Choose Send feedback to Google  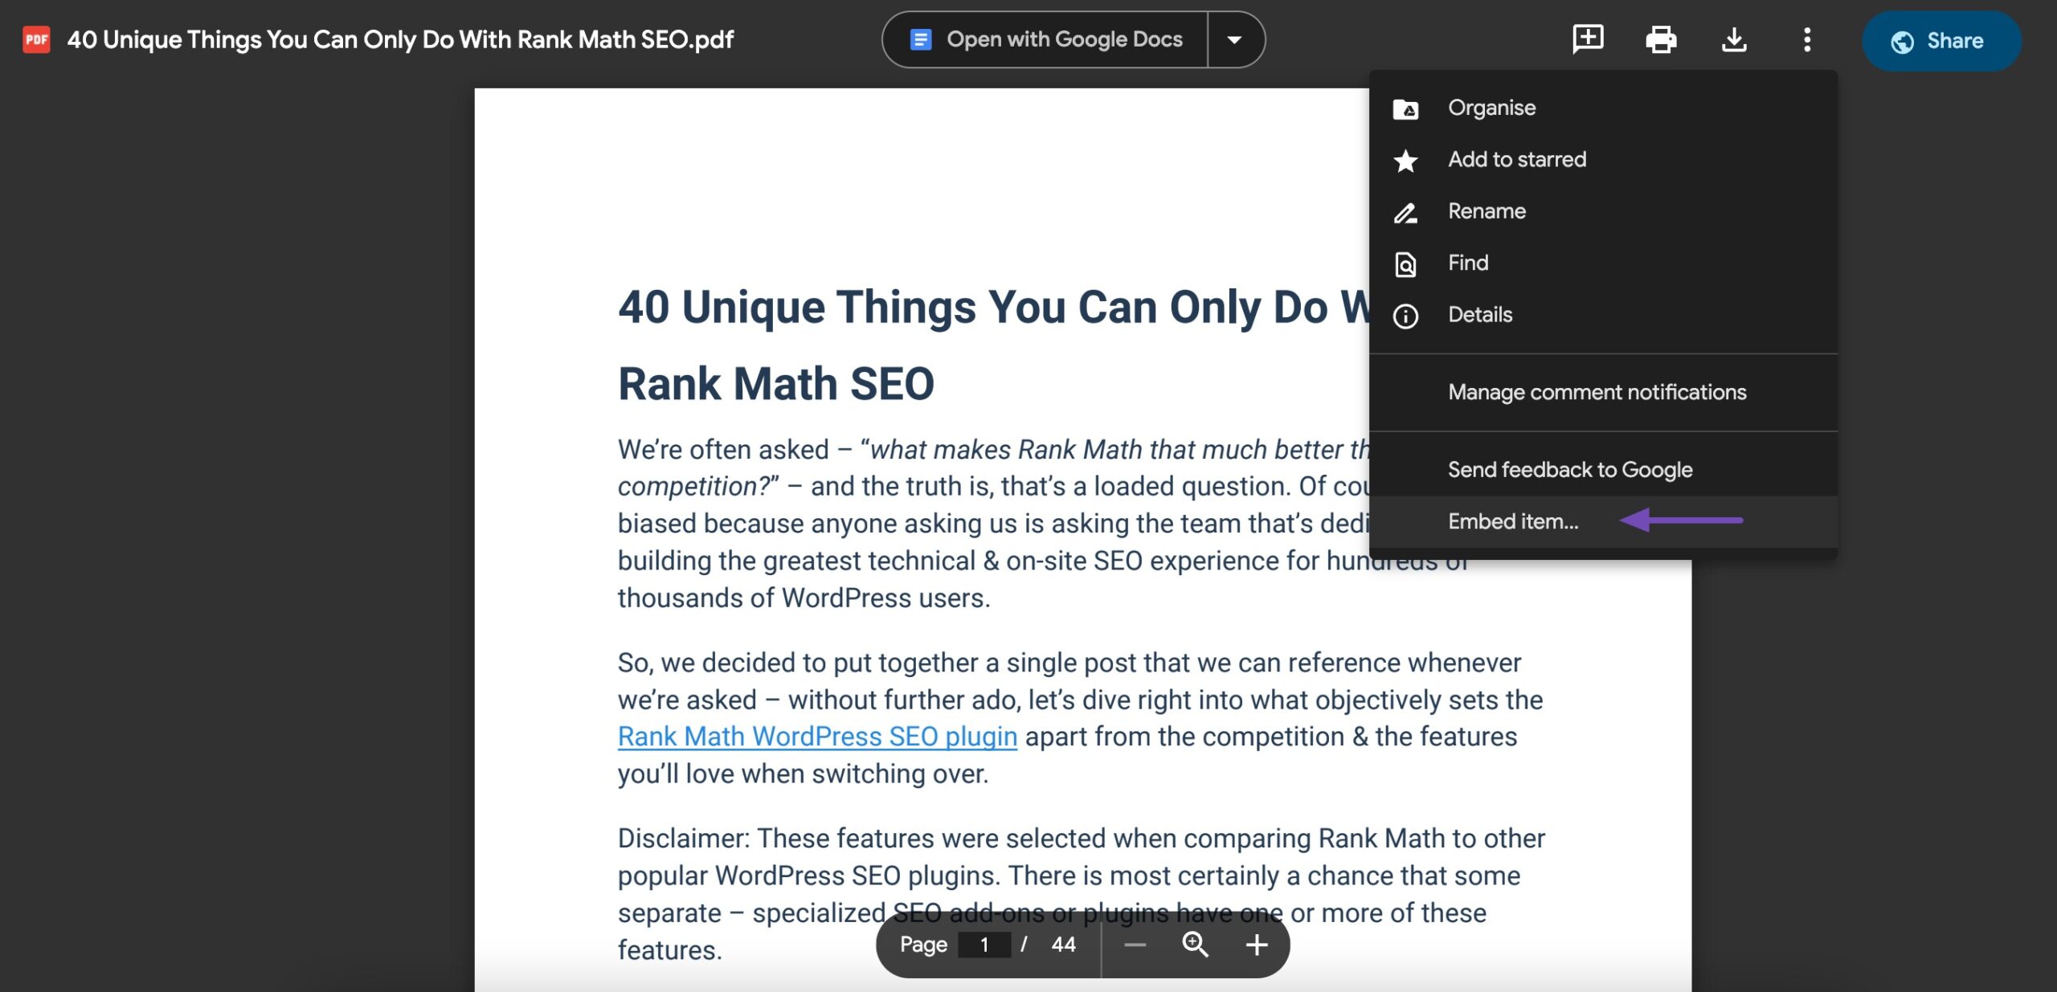point(1603,470)
